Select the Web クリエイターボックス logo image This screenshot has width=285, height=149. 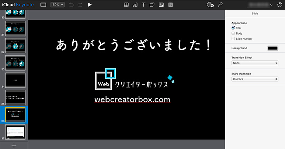[x=135, y=79]
